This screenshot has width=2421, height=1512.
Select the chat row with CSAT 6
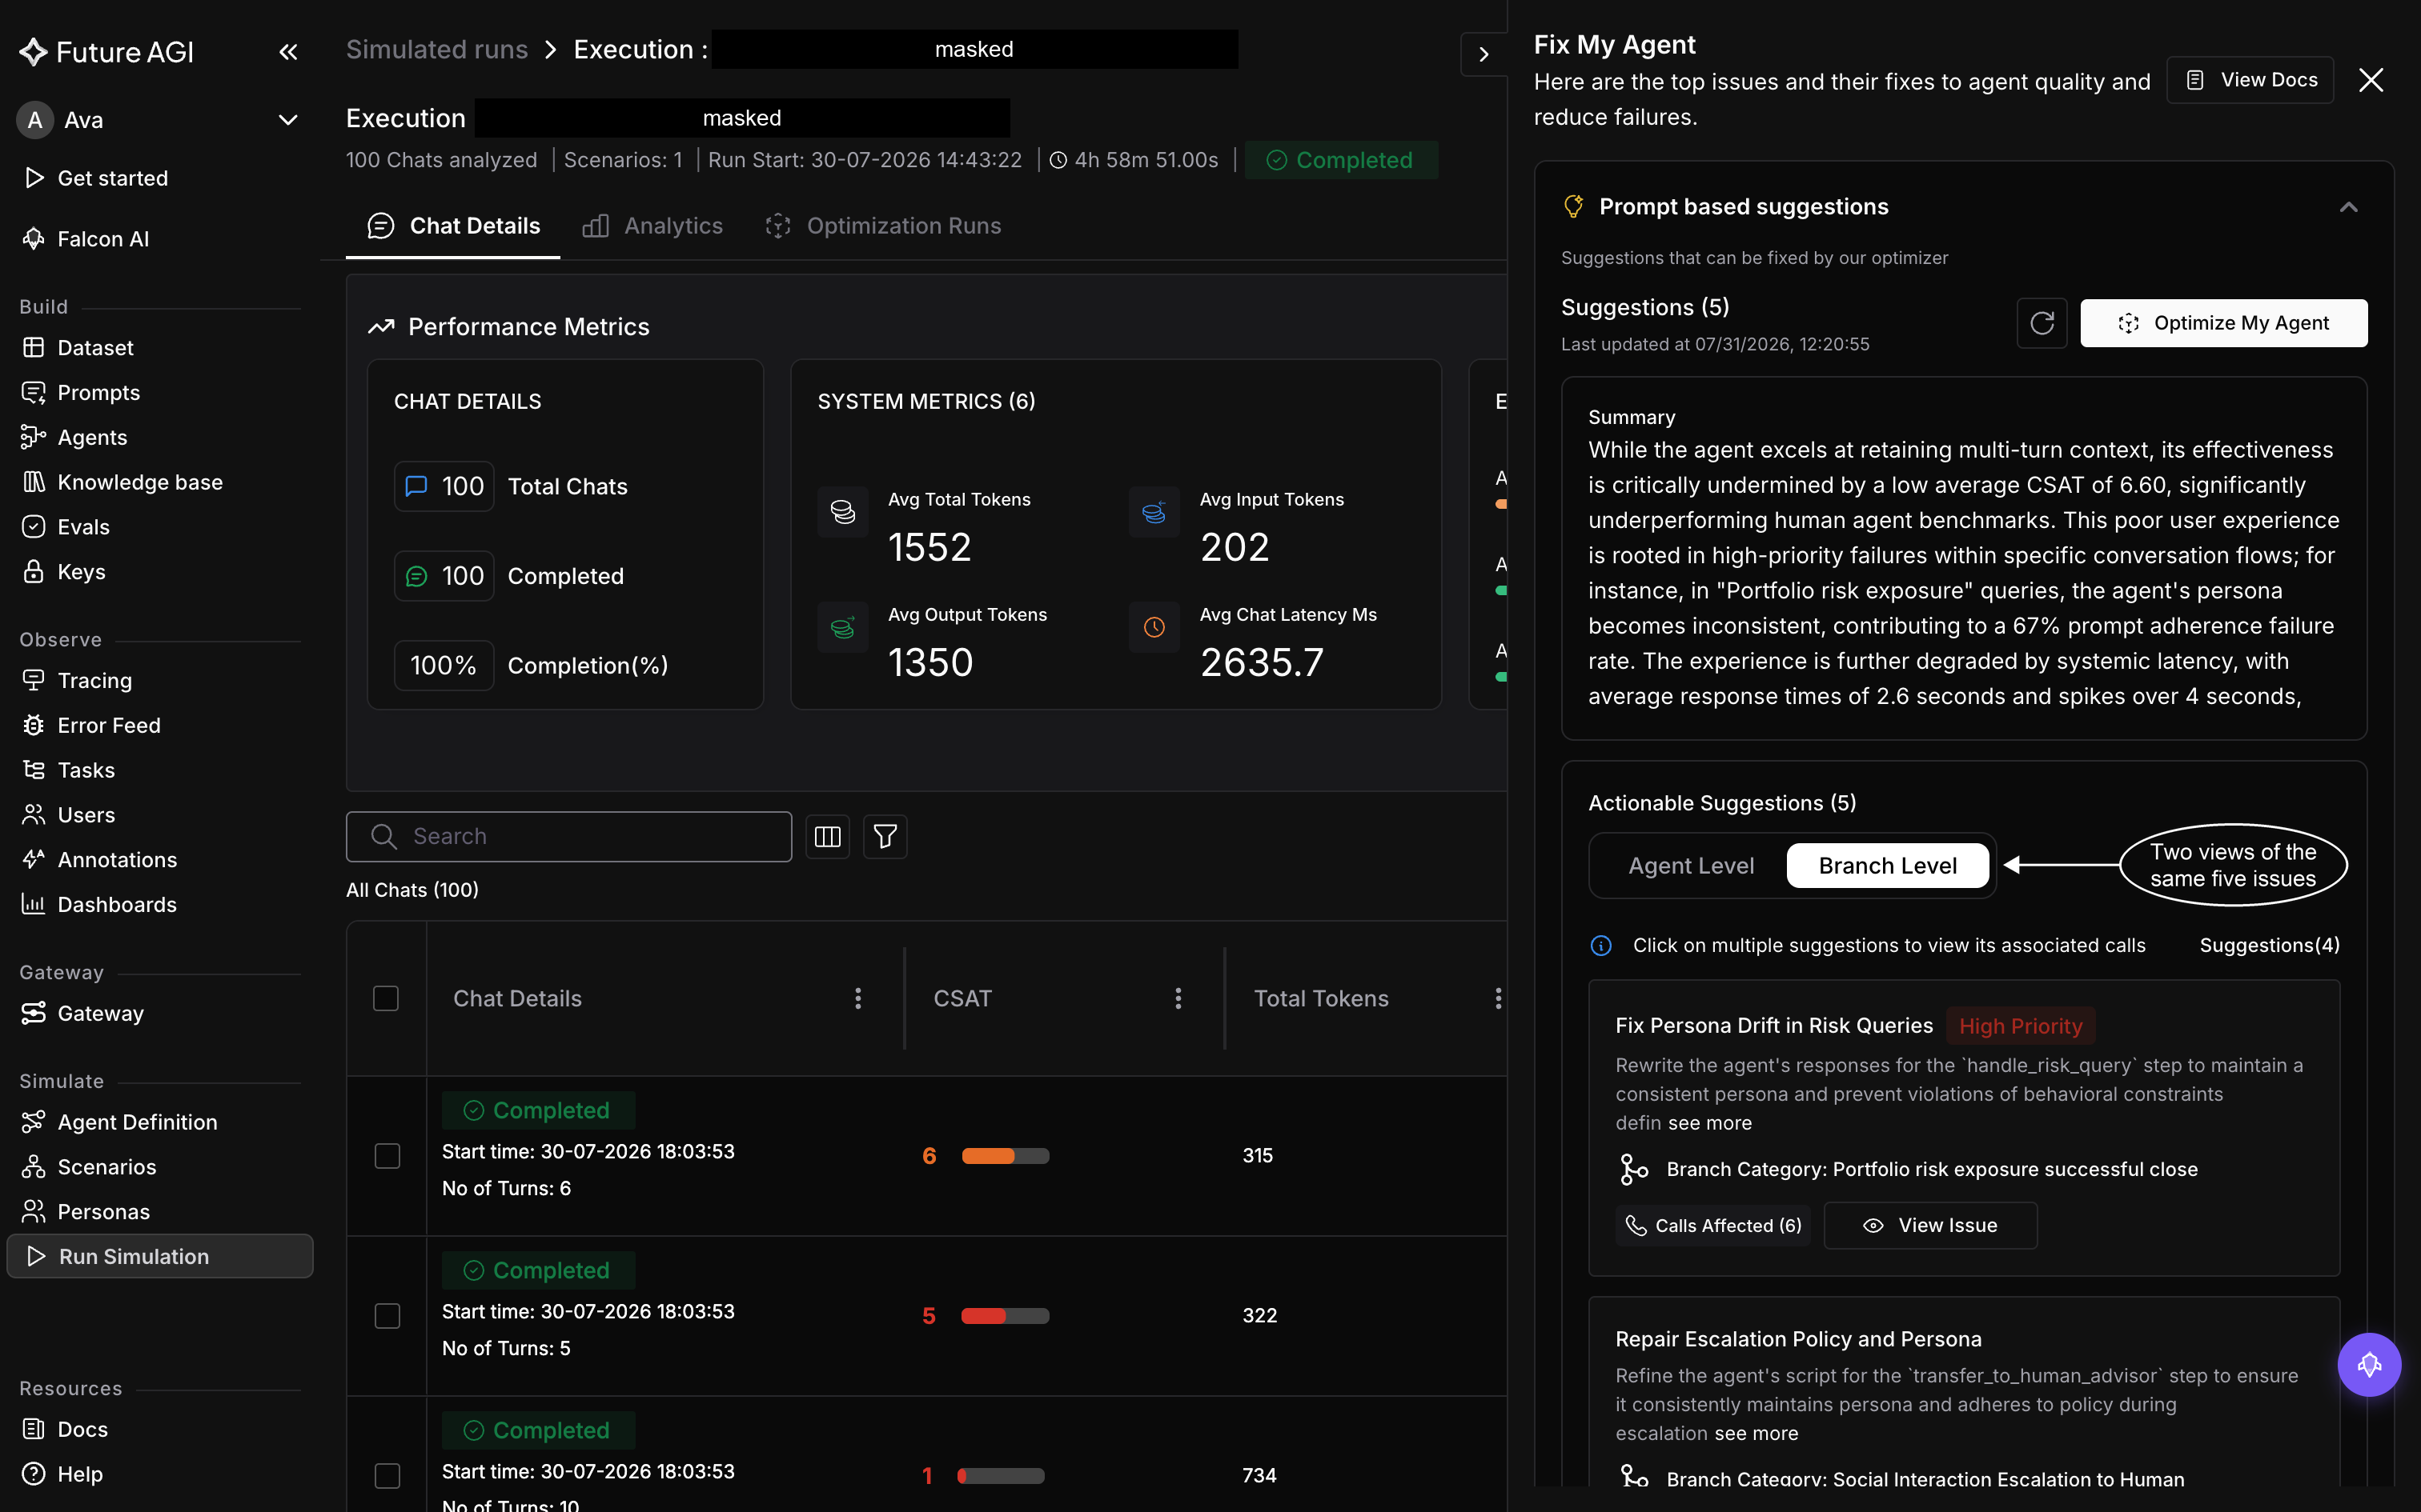coord(387,1156)
